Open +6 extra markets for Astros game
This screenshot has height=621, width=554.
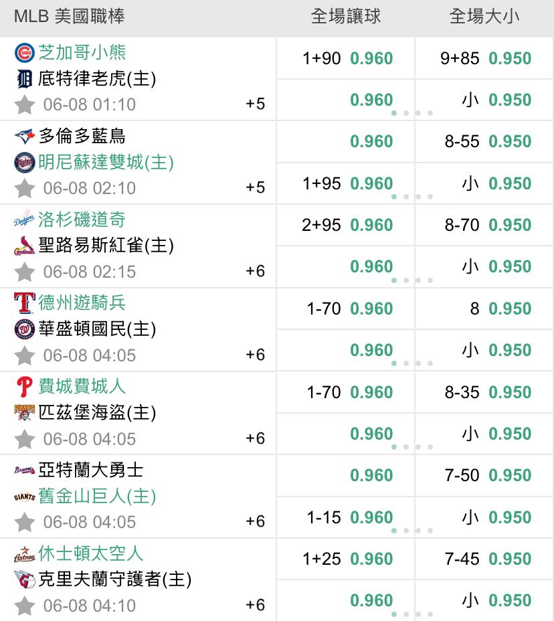click(x=255, y=605)
